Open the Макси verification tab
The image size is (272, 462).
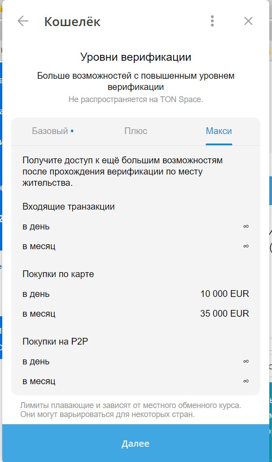[219, 131]
